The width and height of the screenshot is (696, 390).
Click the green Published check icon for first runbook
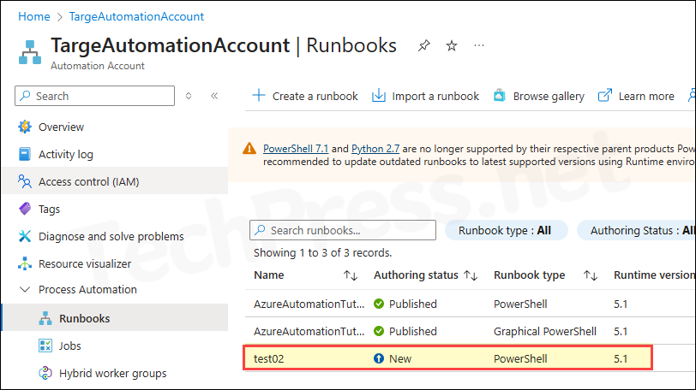click(379, 304)
